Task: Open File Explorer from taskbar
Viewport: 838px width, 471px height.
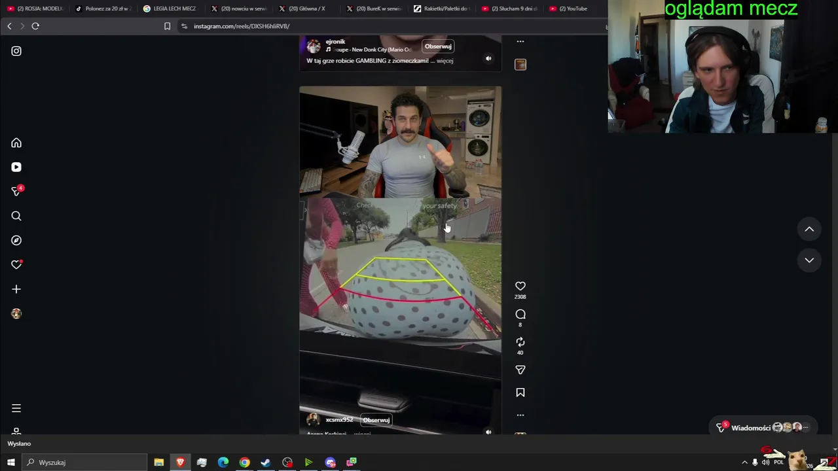Action: click(158, 462)
